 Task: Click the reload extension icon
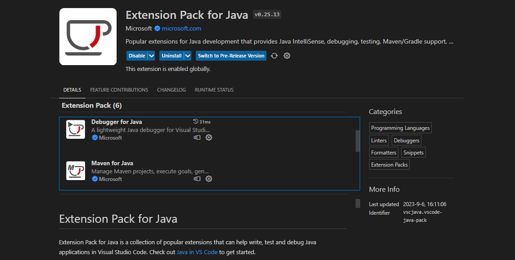coord(274,56)
